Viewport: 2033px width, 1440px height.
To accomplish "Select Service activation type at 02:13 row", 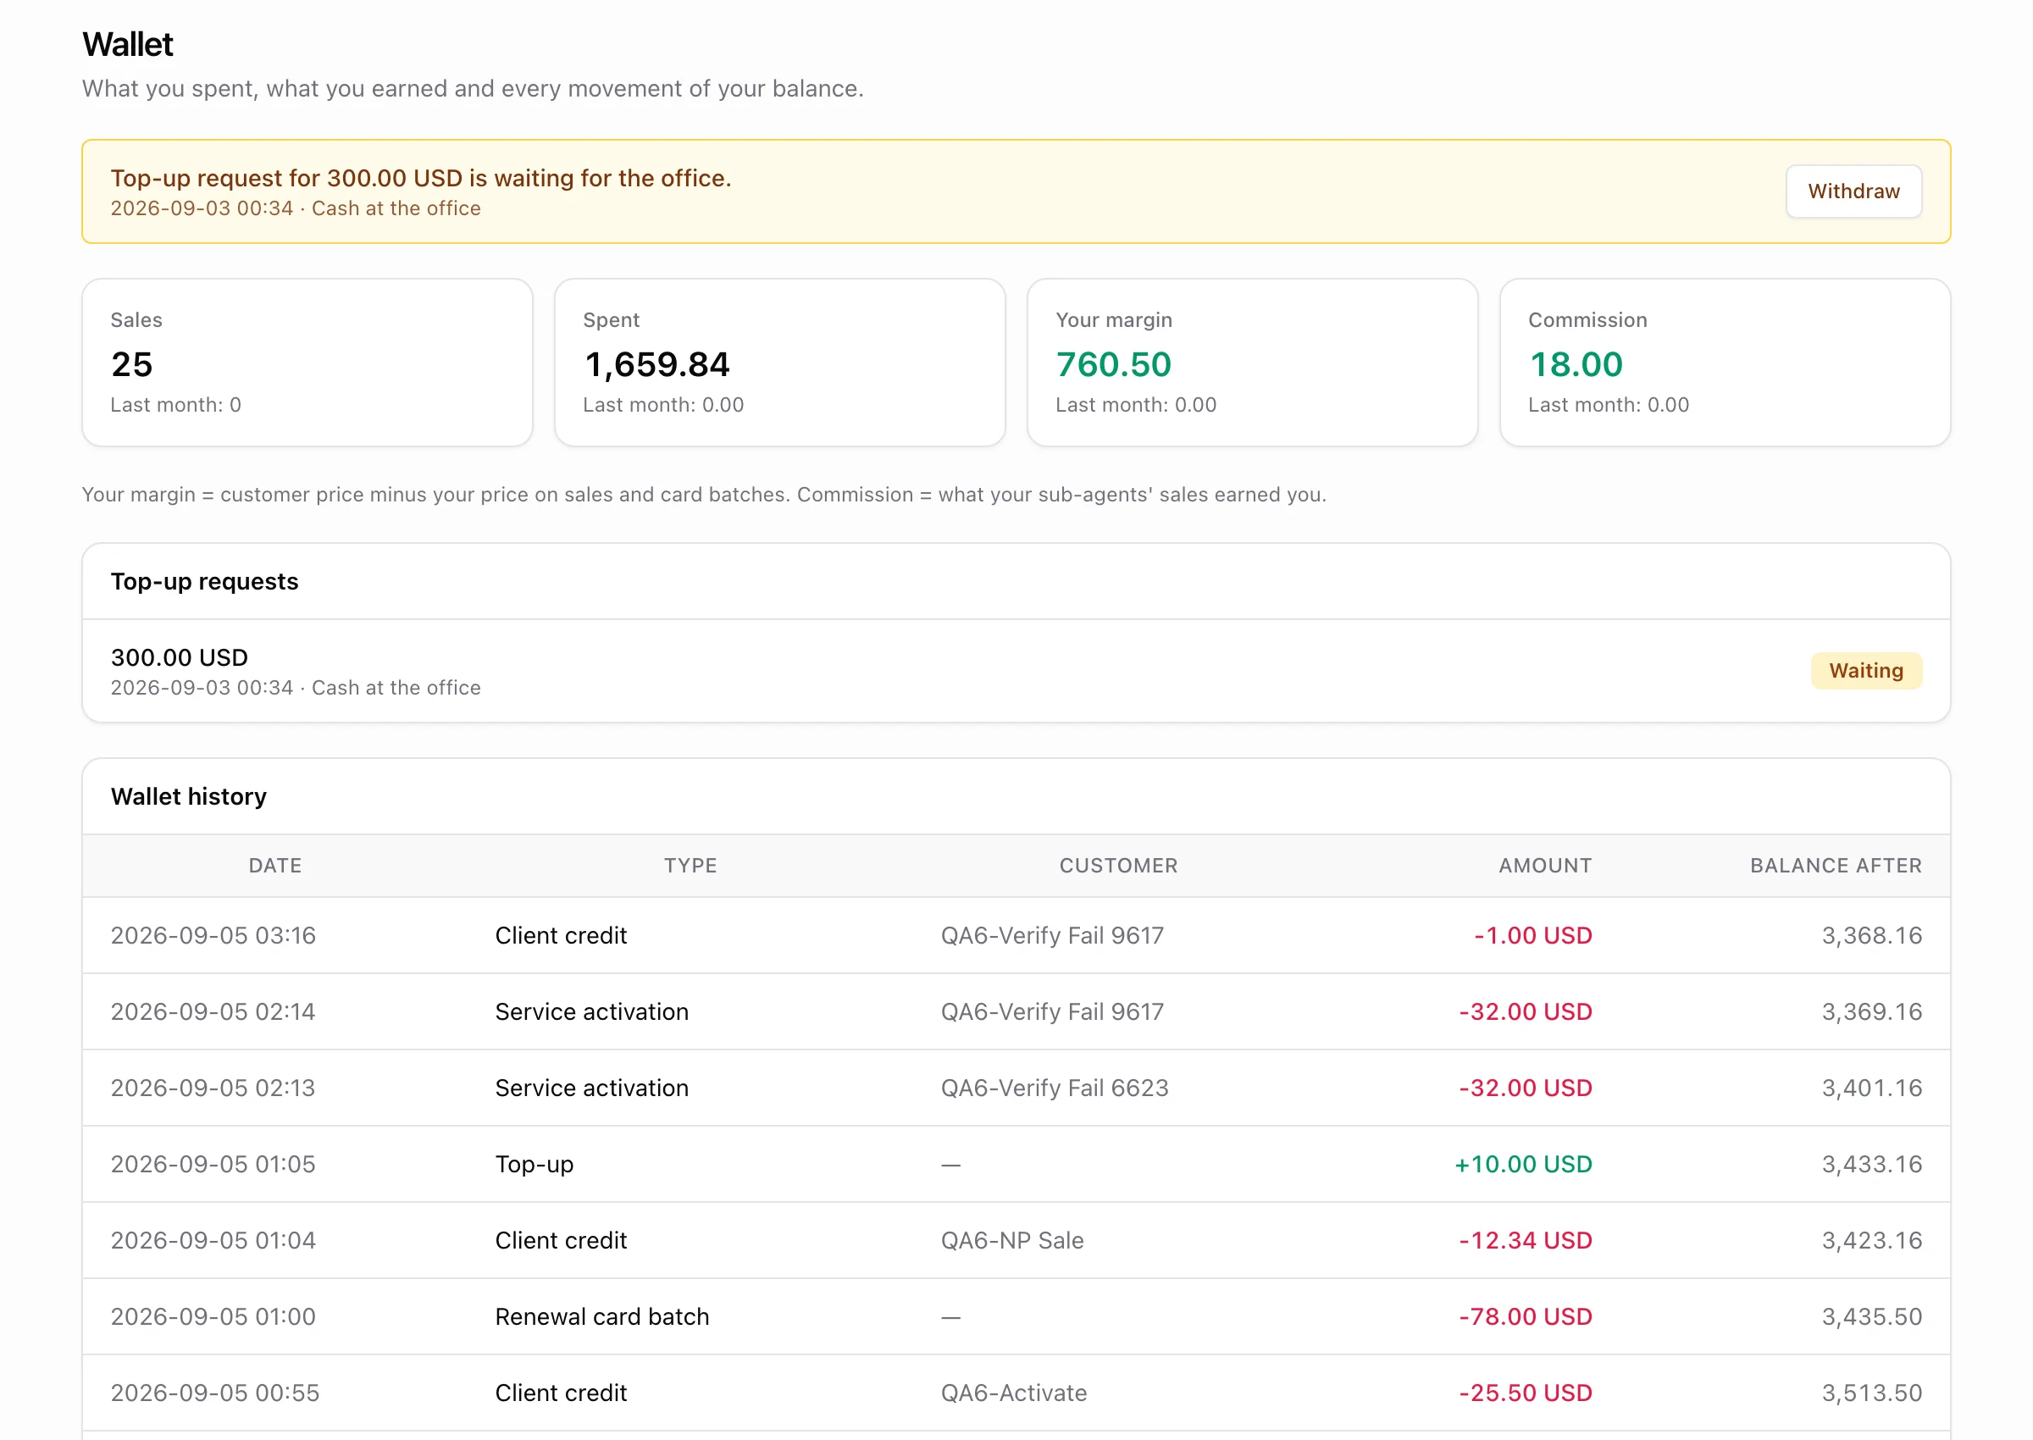I will pyautogui.click(x=591, y=1088).
